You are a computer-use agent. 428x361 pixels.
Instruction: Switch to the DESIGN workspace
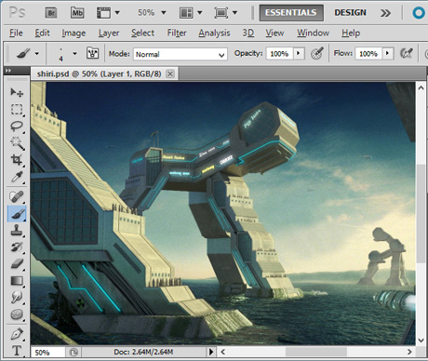pyautogui.click(x=350, y=13)
